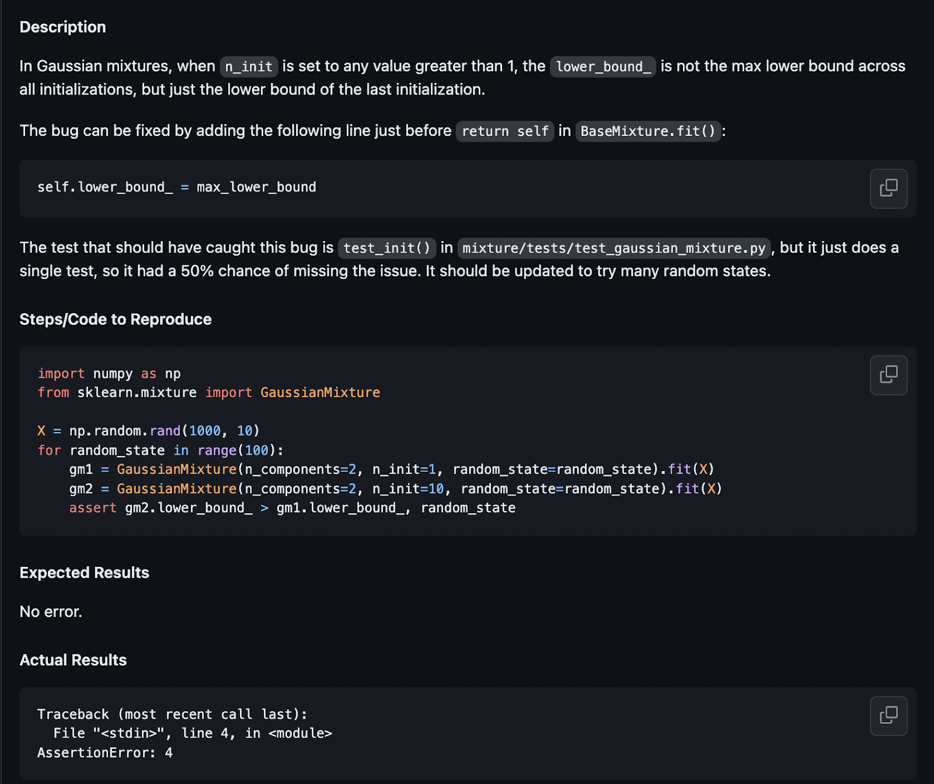
Task: Copy the Steps/Code to Reproduce block
Action: pyautogui.click(x=888, y=375)
